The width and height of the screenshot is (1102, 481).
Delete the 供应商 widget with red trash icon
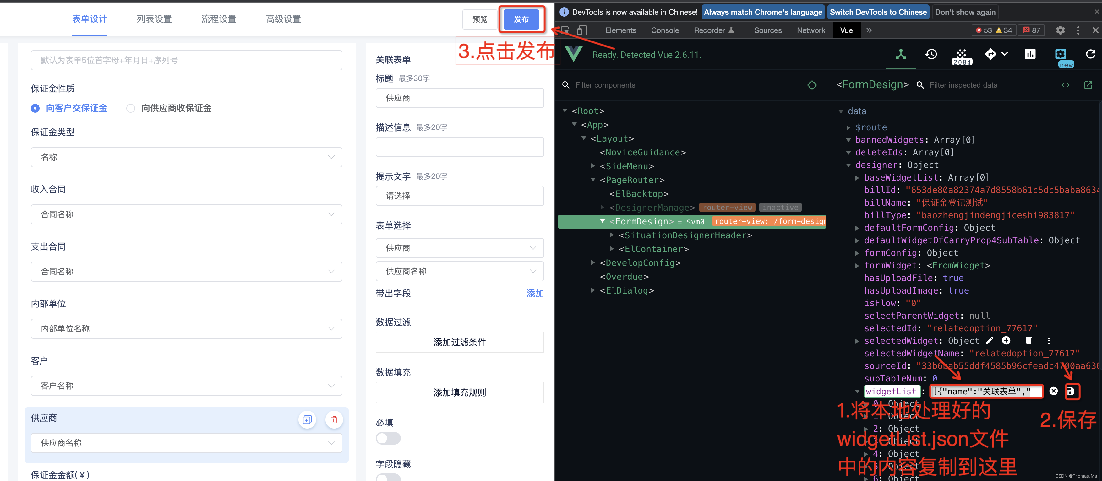(x=334, y=420)
